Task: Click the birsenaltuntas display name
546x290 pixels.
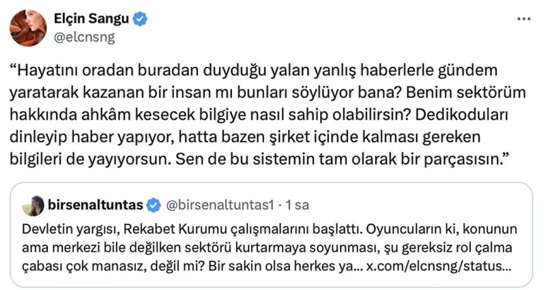Action: pos(96,203)
